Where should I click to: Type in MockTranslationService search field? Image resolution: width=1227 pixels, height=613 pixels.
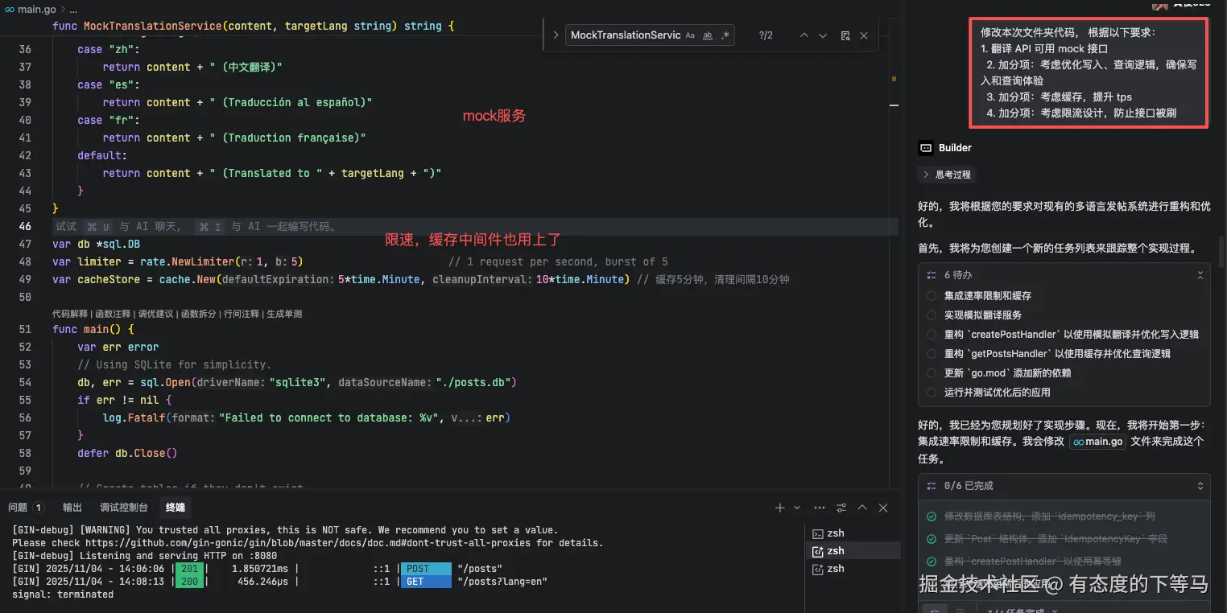(625, 35)
